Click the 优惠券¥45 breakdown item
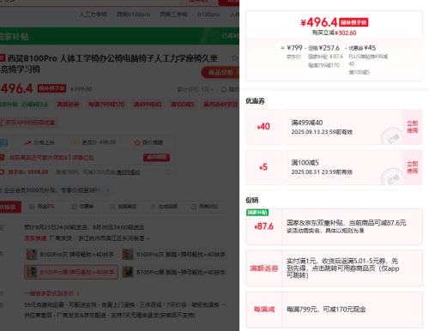The image size is (429, 331). coord(362,48)
